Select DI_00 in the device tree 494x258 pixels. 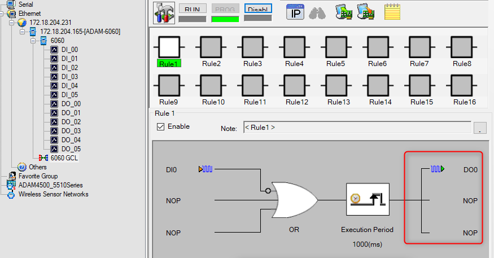pyautogui.click(x=69, y=50)
